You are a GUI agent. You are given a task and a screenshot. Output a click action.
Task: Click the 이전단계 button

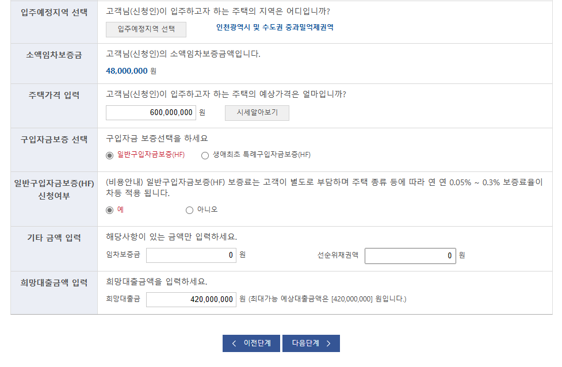coord(251,343)
